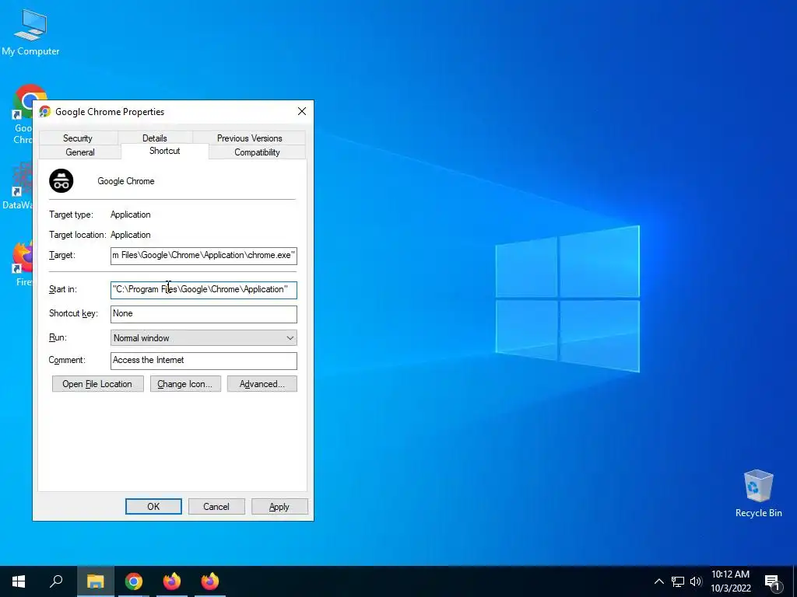Click the first Firefox taskbar icon
The height and width of the screenshot is (597, 797).
coord(172,581)
